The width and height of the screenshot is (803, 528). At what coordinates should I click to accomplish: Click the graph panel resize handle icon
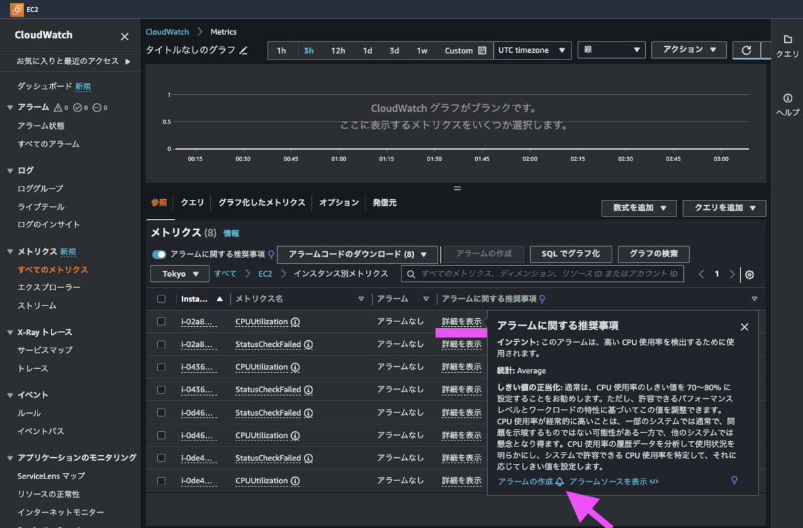pyautogui.click(x=458, y=188)
